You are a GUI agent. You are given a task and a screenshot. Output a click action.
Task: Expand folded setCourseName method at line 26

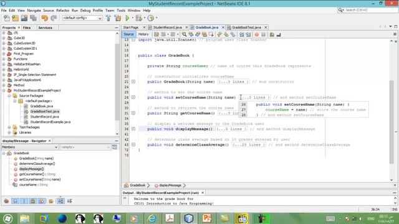point(133,98)
